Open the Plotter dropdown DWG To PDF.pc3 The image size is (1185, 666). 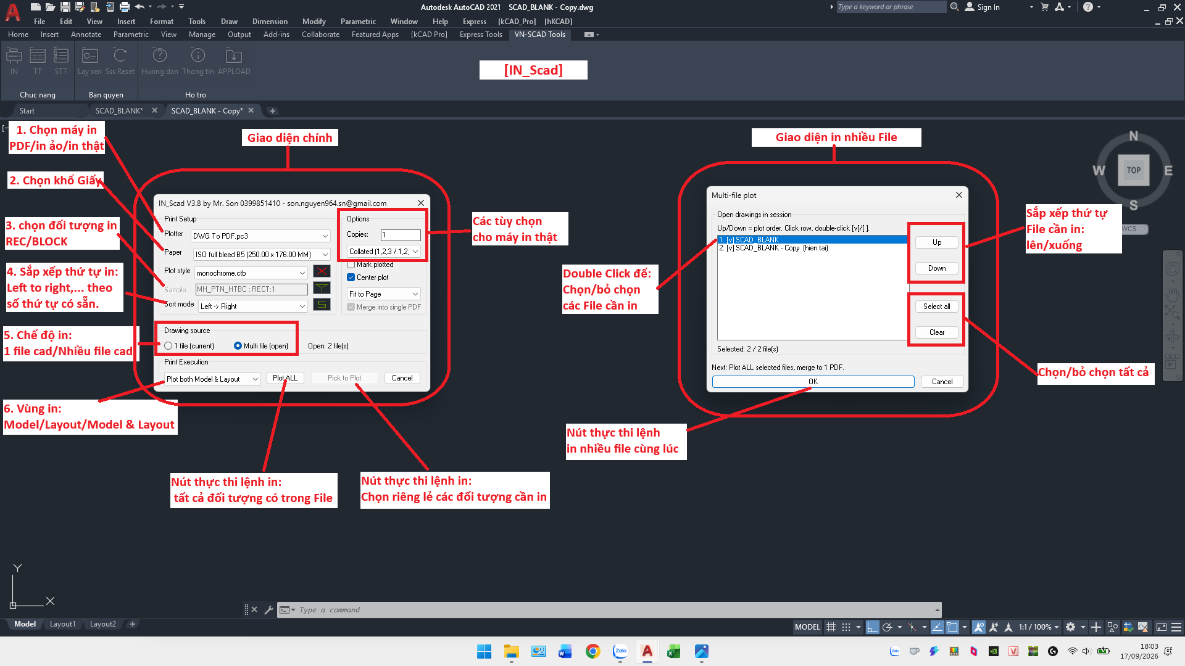260,236
